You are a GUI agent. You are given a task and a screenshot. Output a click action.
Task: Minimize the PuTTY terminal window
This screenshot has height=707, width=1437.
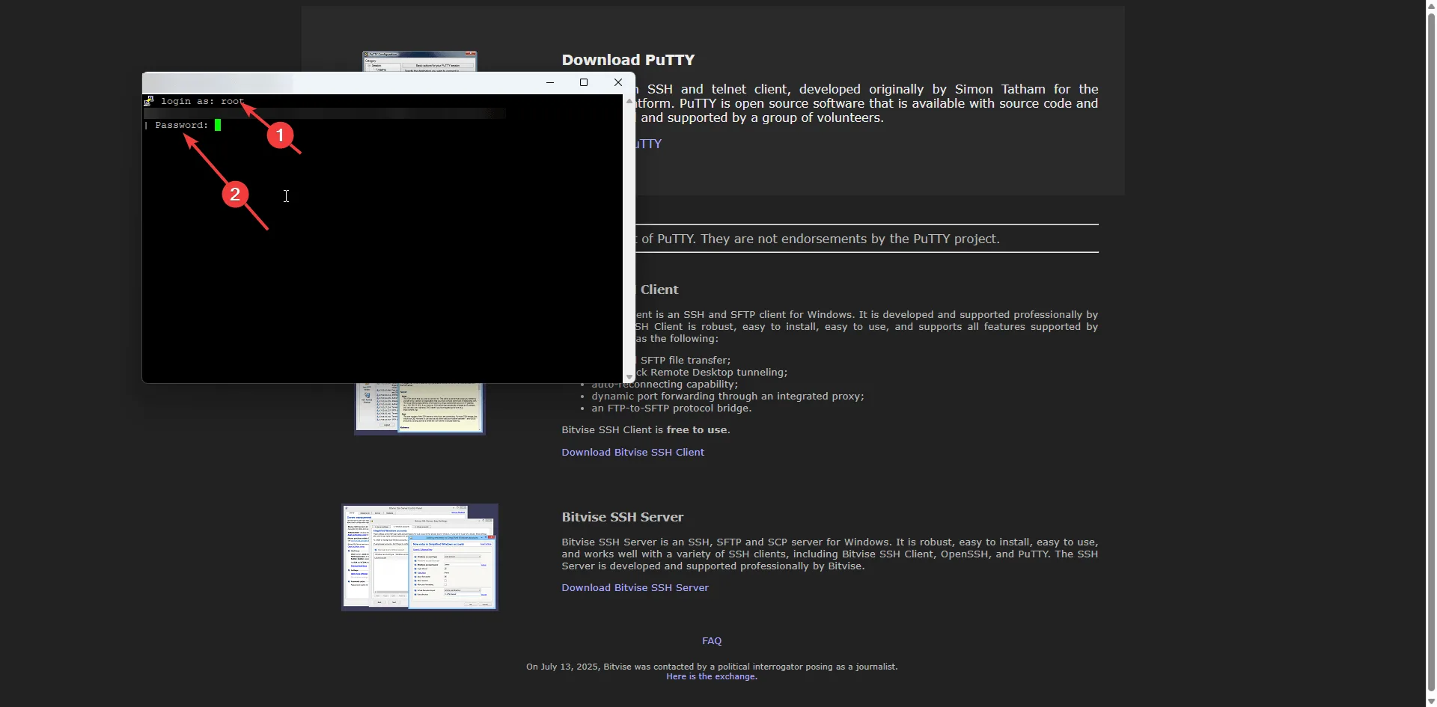550,82
